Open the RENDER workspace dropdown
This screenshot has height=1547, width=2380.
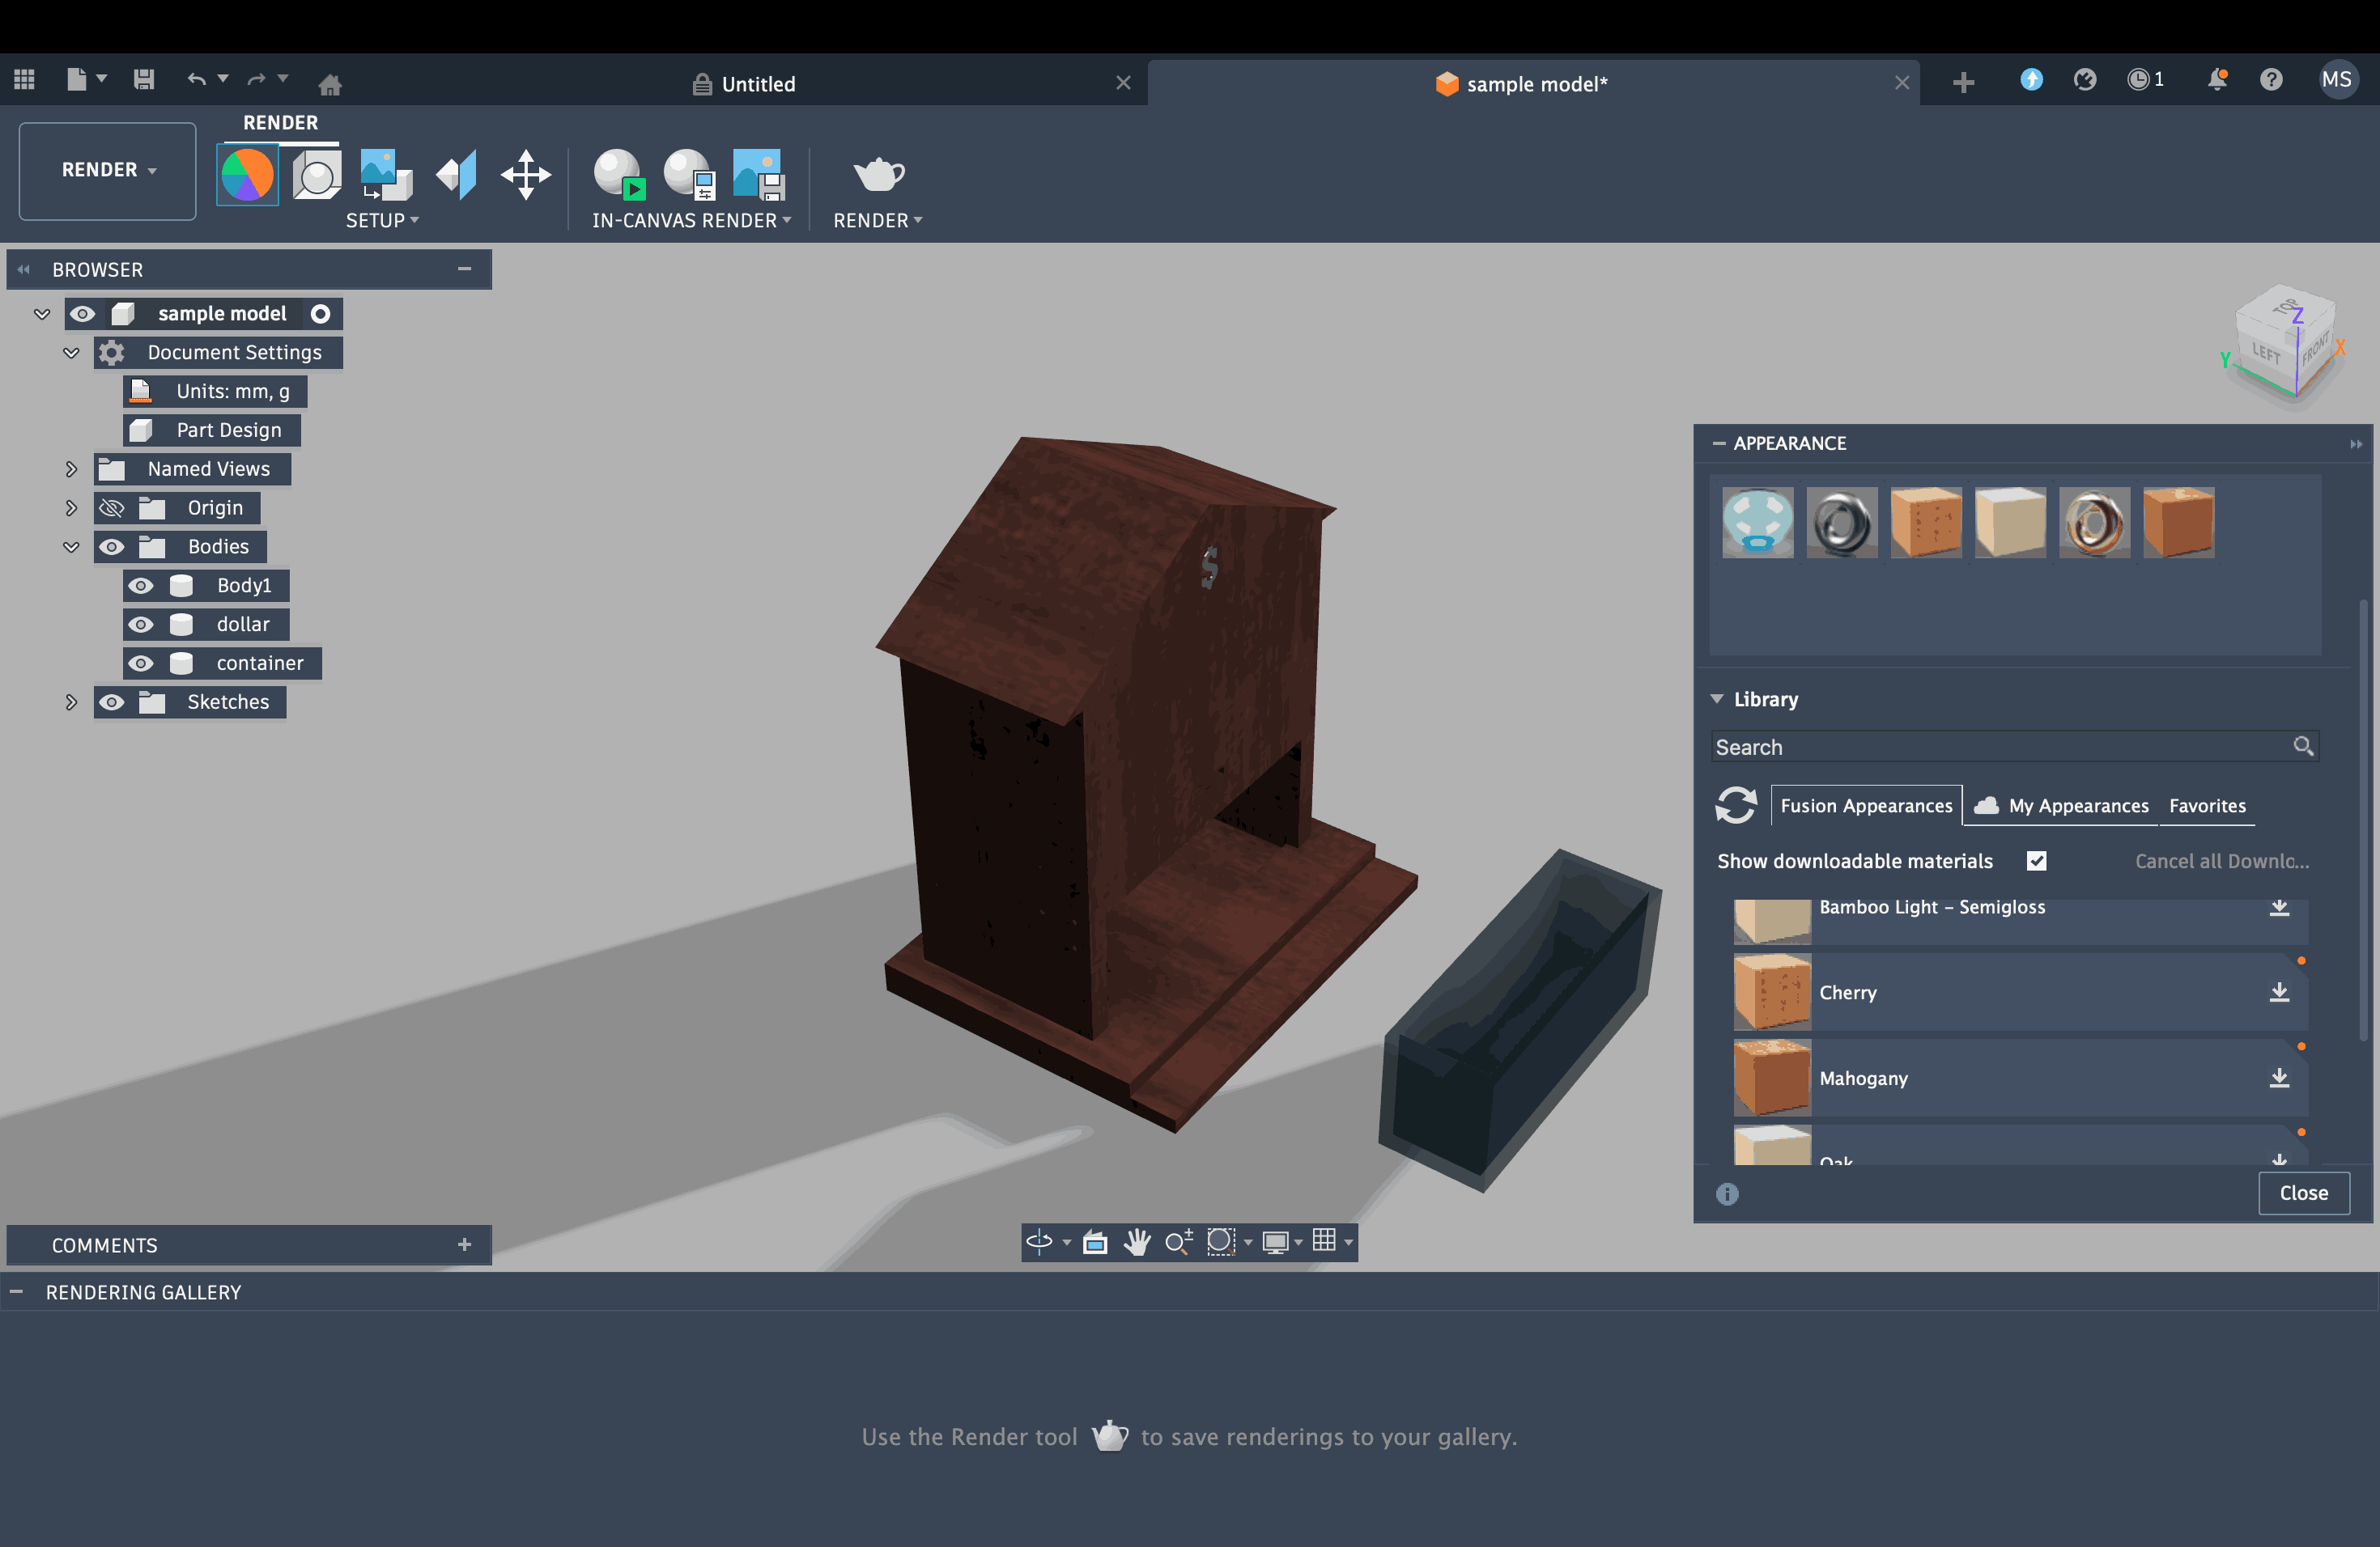point(108,171)
